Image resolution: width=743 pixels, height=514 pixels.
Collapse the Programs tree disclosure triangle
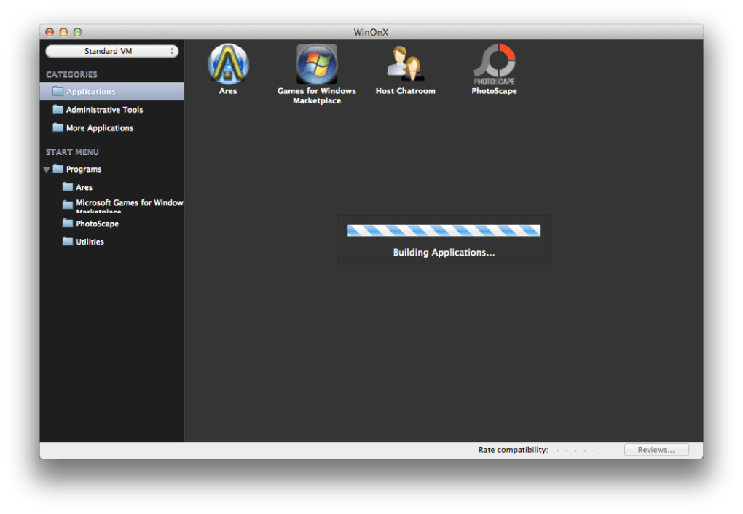[x=47, y=169]
